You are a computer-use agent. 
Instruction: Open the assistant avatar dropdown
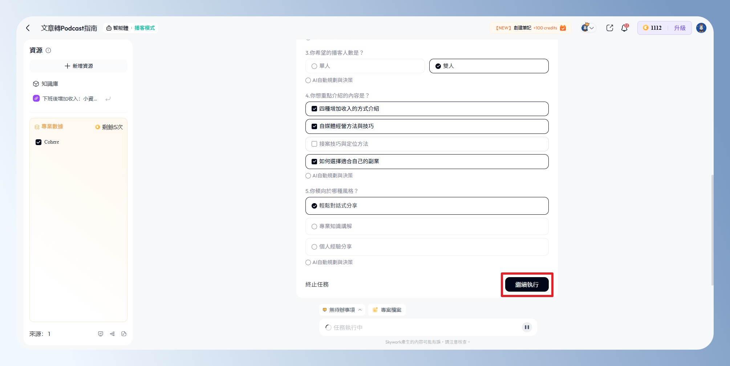coord(588,28)
